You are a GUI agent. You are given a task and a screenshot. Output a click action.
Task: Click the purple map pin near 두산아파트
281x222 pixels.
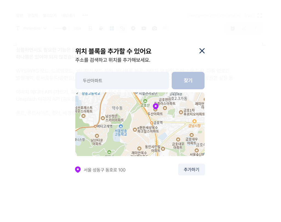tap(156, 106)
